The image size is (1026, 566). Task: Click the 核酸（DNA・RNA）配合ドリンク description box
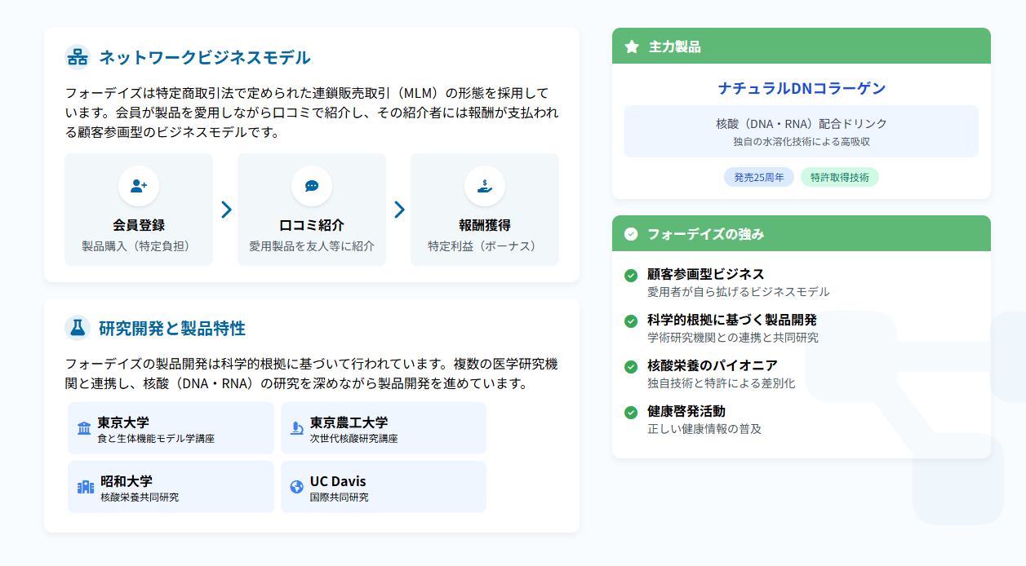802,131
